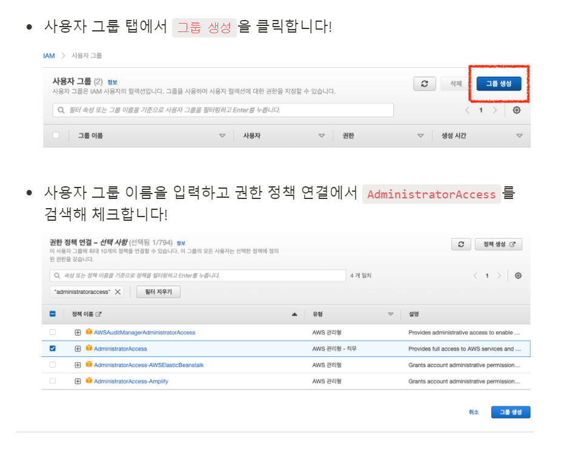Focus the policy name filter search field
Image resolution: width=561 pixels, height=450 pixels.
coord(198,275)
